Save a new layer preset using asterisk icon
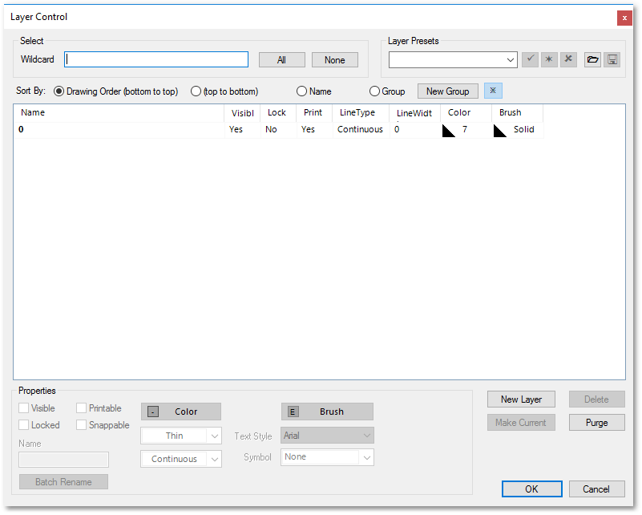The width and height of the screenshot is (642, 515). (549, 59)
